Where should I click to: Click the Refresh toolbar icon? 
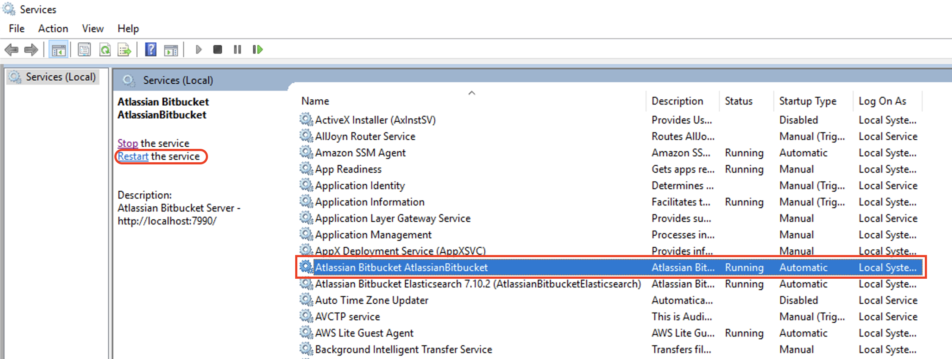pos(105,50)
